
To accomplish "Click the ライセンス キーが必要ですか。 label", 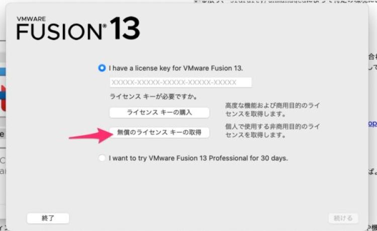I will pos(153,97).
